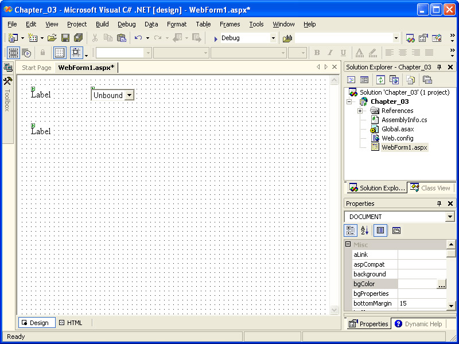Viewport: 459px width, 344px height.
Task: Open file using the Open File icon
Action: point(52,38)
